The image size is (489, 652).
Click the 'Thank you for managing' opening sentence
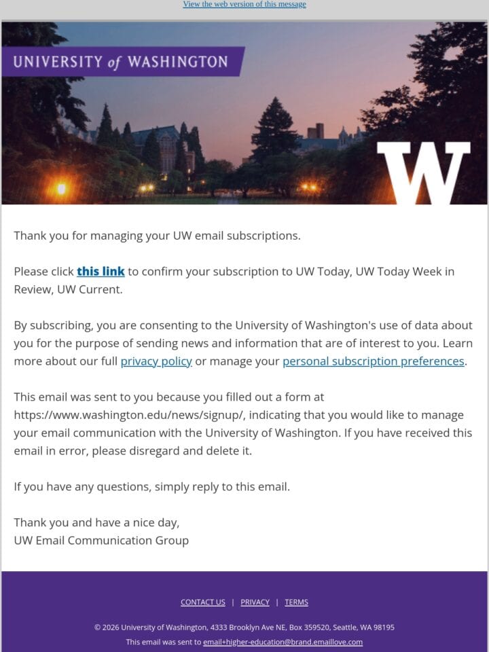click(157, 236)
